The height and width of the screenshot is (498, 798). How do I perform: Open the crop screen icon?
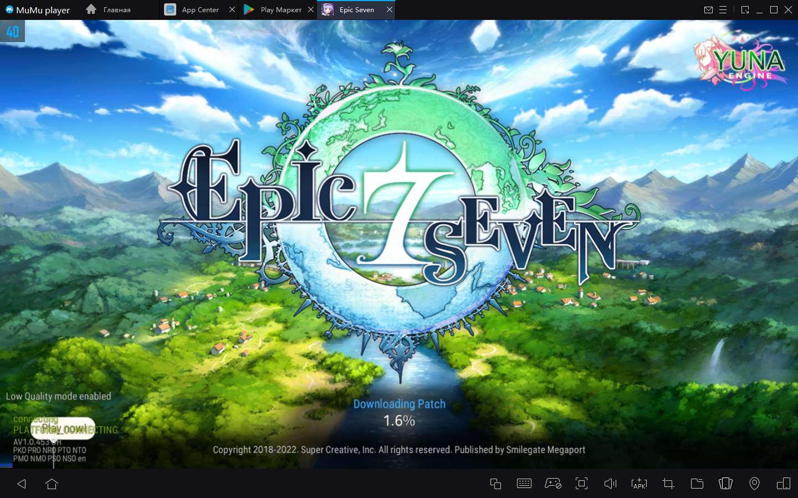pyautogui.click(x=668, y=484)
